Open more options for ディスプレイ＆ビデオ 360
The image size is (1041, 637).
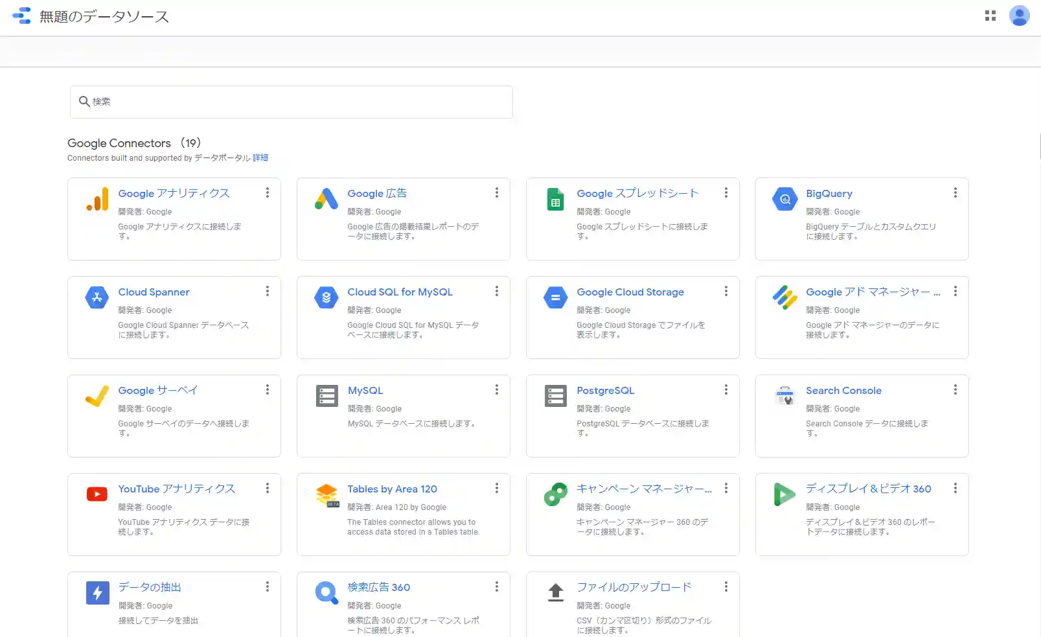[955, 489]
